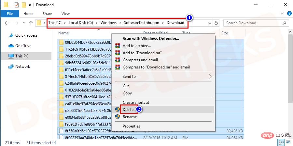Image resolution: width=293 pixels, height=146 pixels.
Task: Expand the ribbon with the chevron
Action: (282, 13)
